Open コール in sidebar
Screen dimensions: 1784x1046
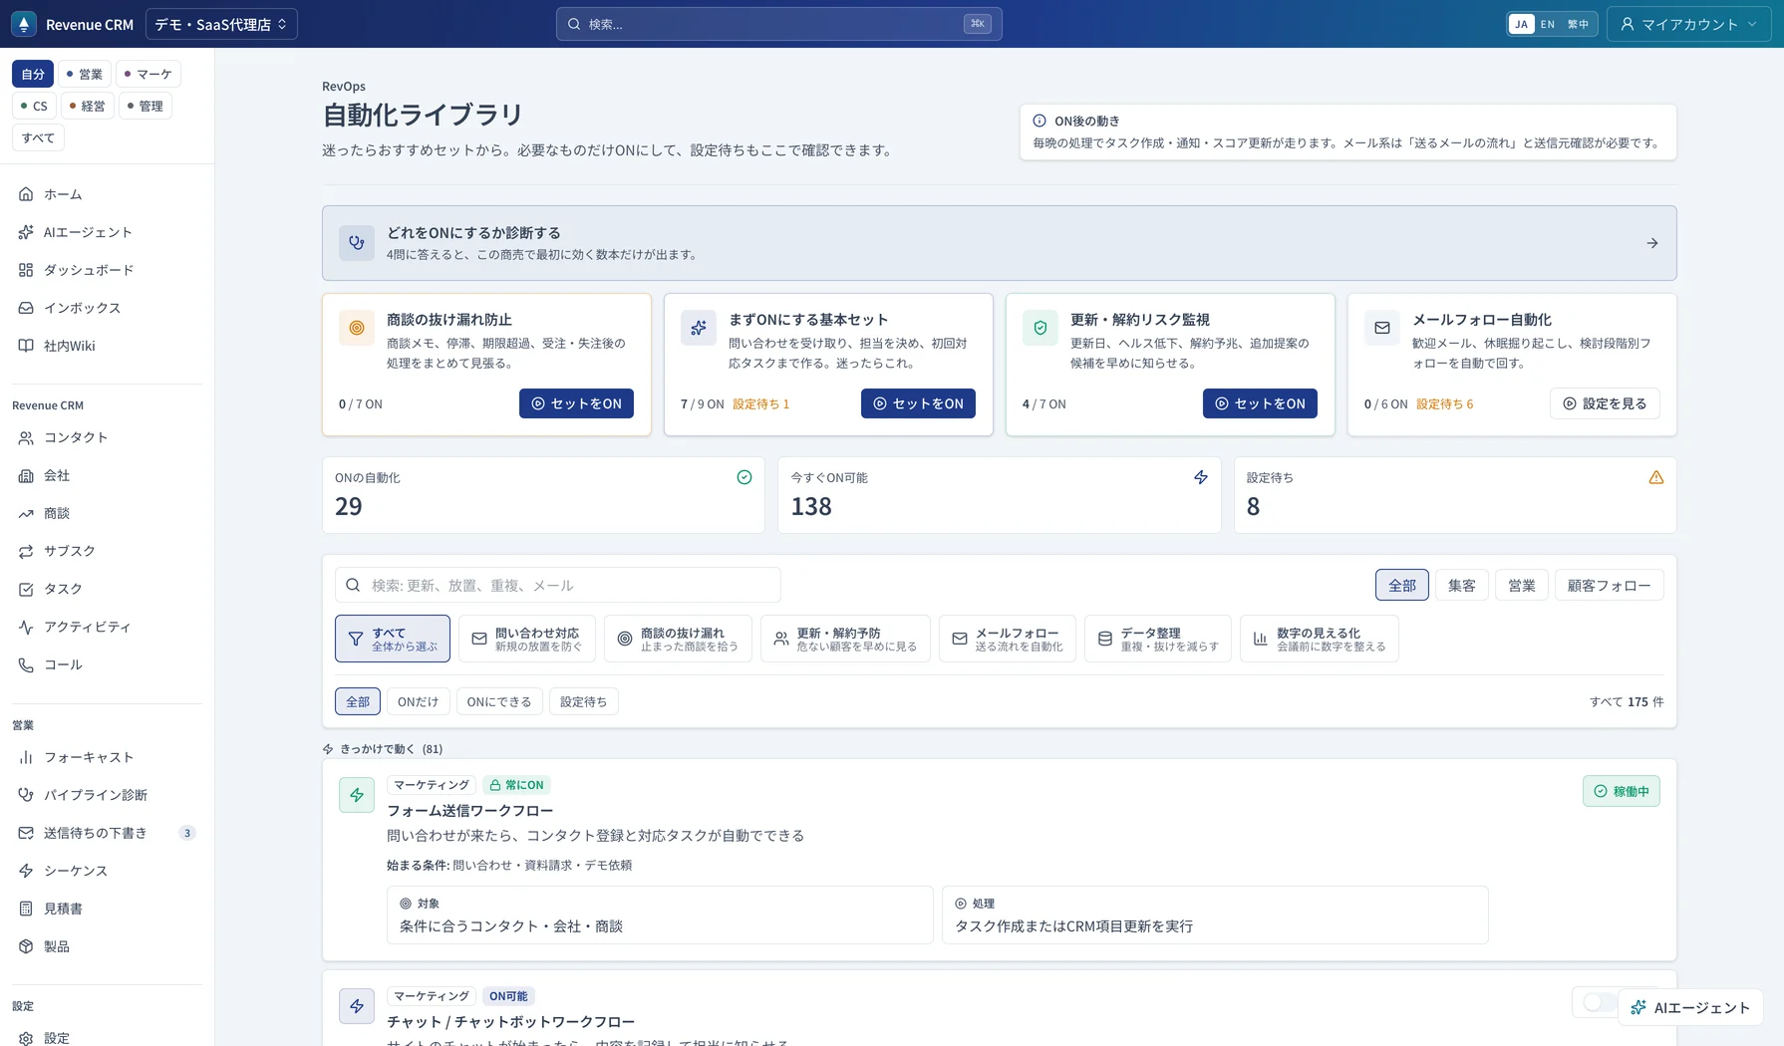(x=107, y=664)
